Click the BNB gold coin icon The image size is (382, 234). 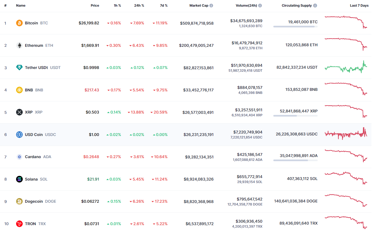coord(19,90)
